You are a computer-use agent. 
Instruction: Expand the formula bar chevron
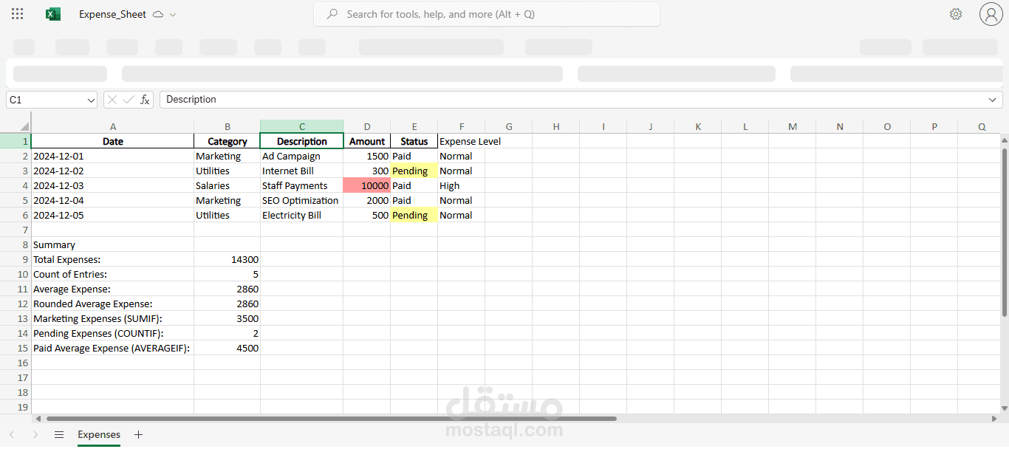(x=993, y=100)
